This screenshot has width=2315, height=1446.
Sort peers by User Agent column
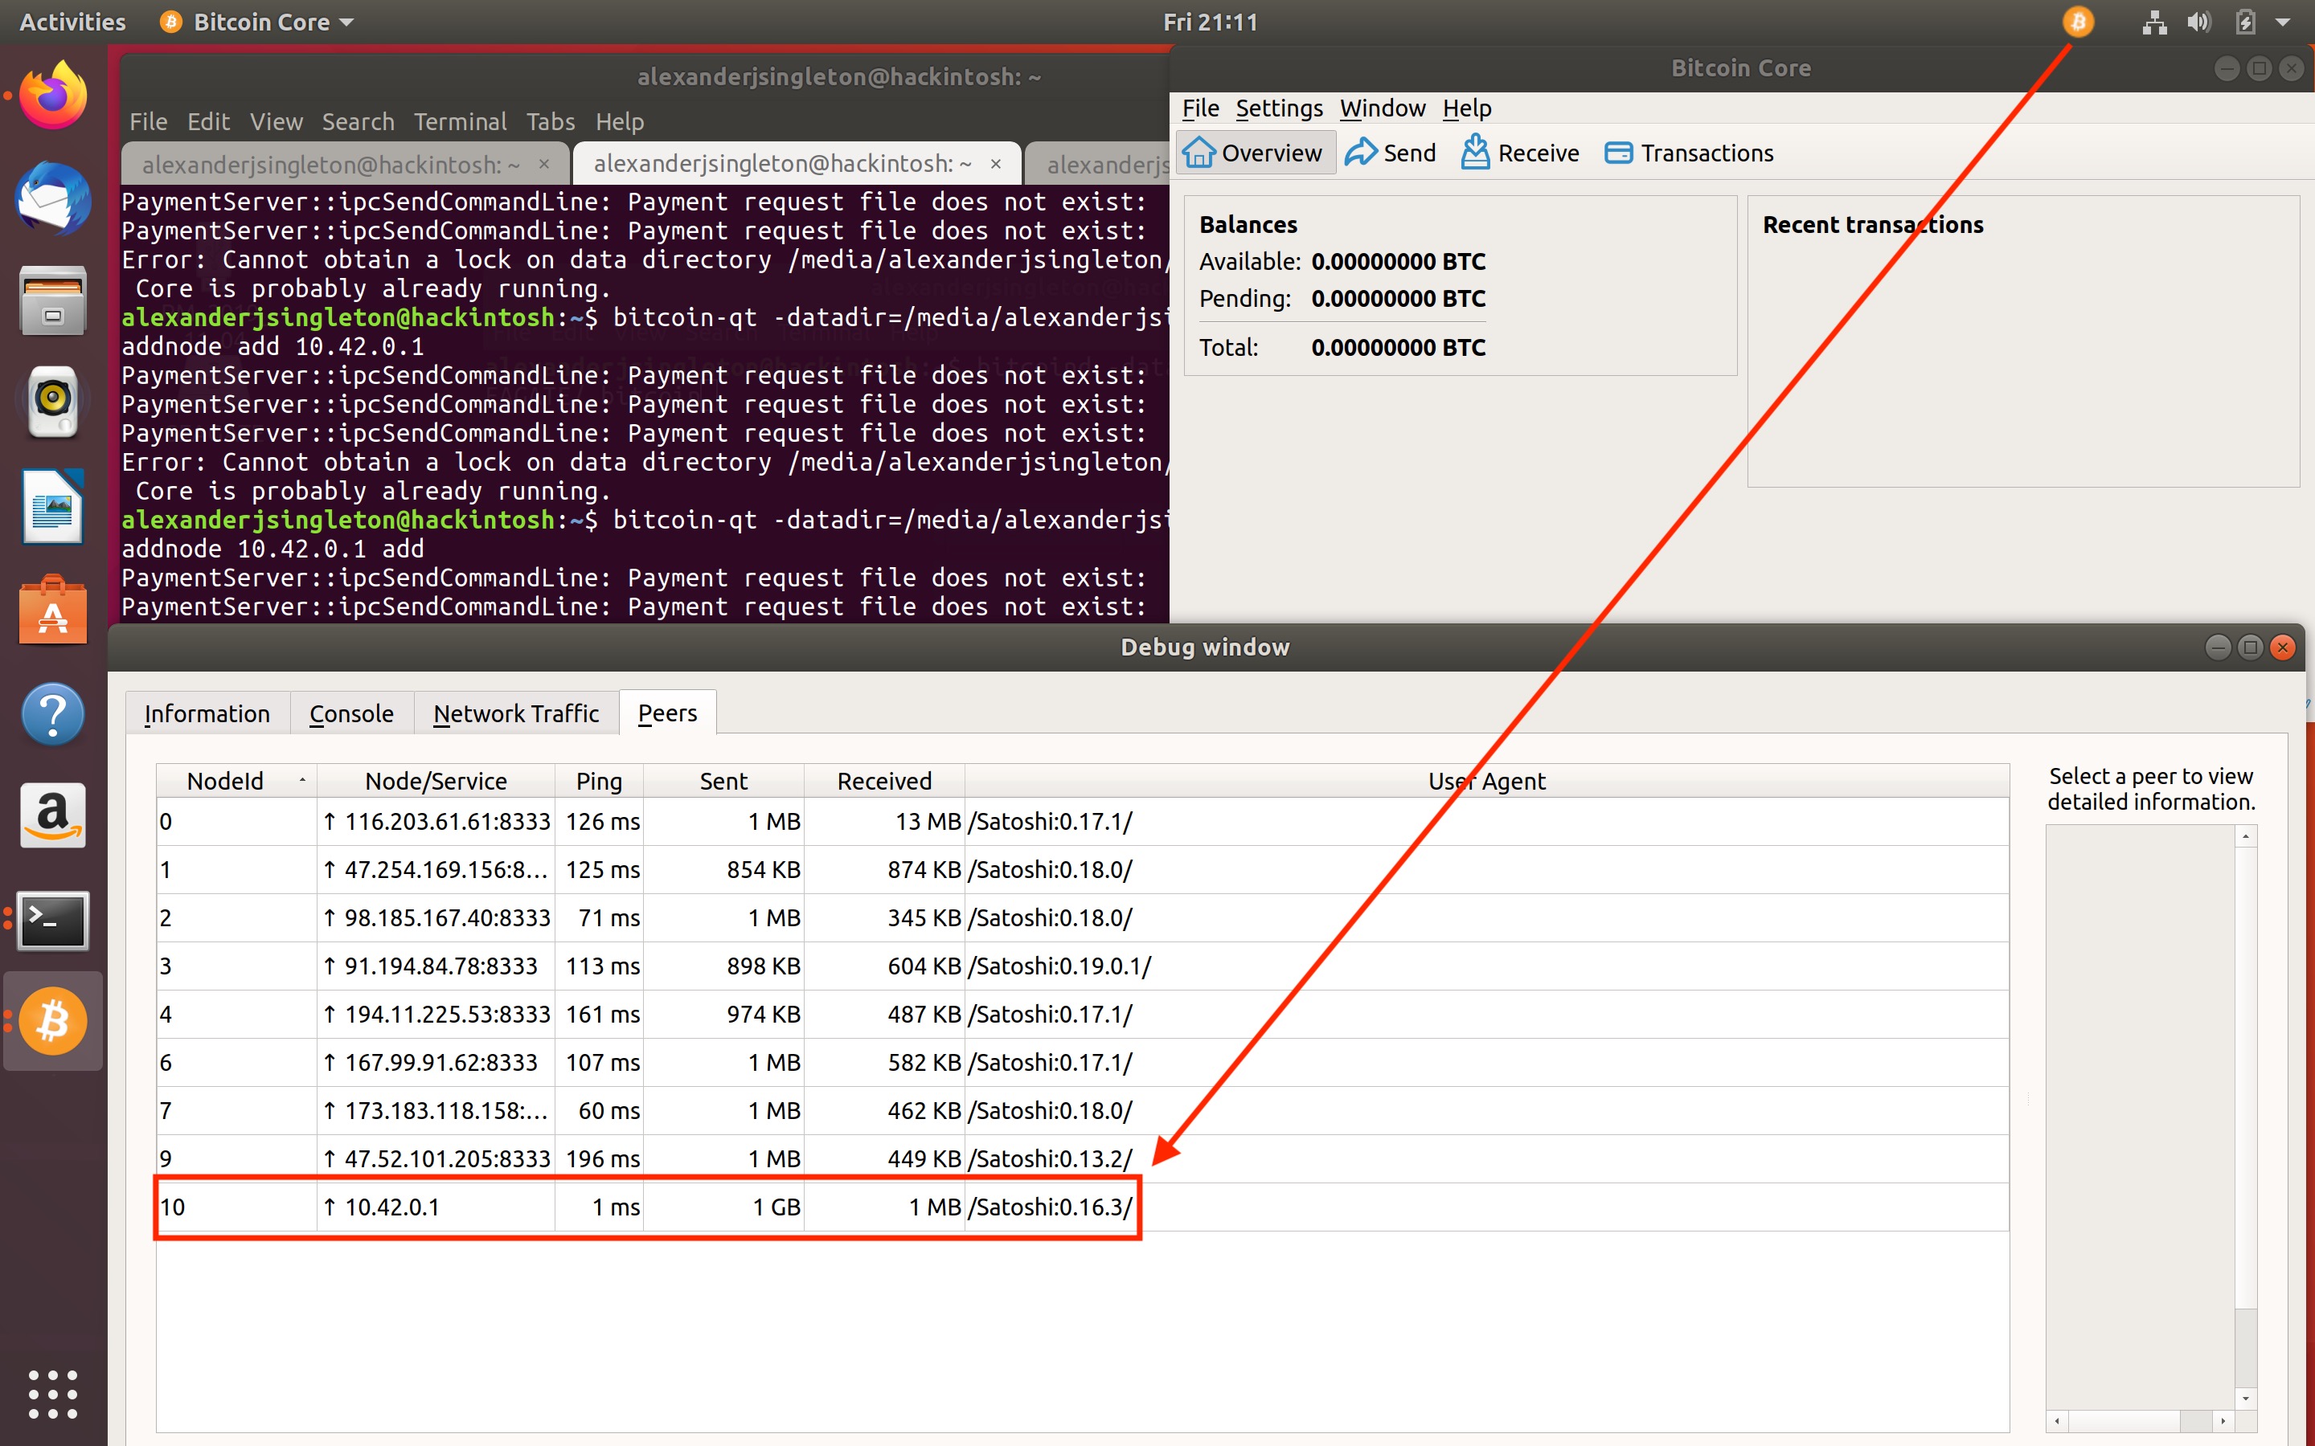tap(1486, 780)
